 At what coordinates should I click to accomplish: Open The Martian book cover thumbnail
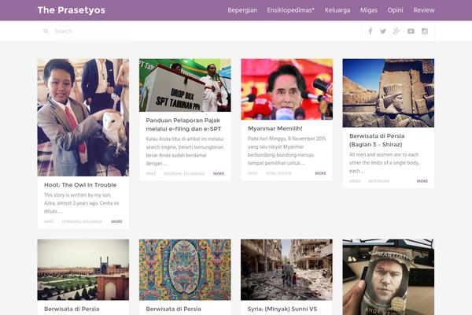[389, 277]
